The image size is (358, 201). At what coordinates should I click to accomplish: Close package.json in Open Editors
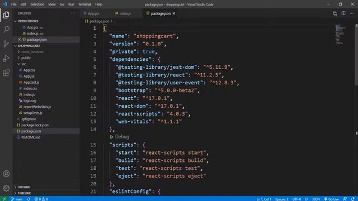[x=20, y=40]
